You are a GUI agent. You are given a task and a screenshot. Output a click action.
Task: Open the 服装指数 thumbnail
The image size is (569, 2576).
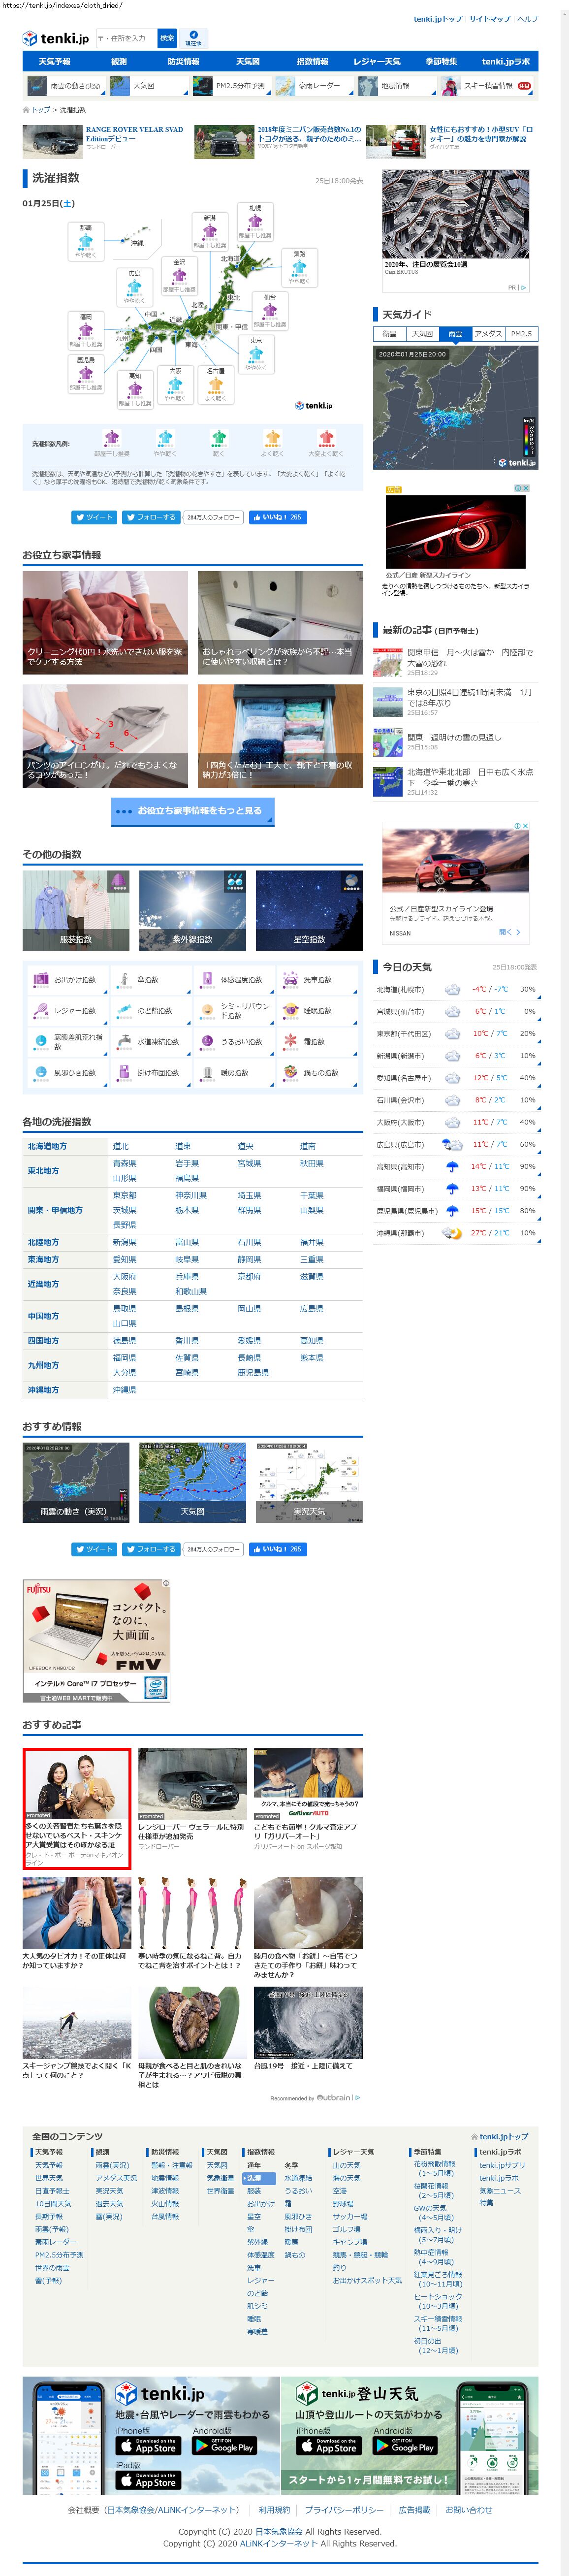[x=76, y=910]
